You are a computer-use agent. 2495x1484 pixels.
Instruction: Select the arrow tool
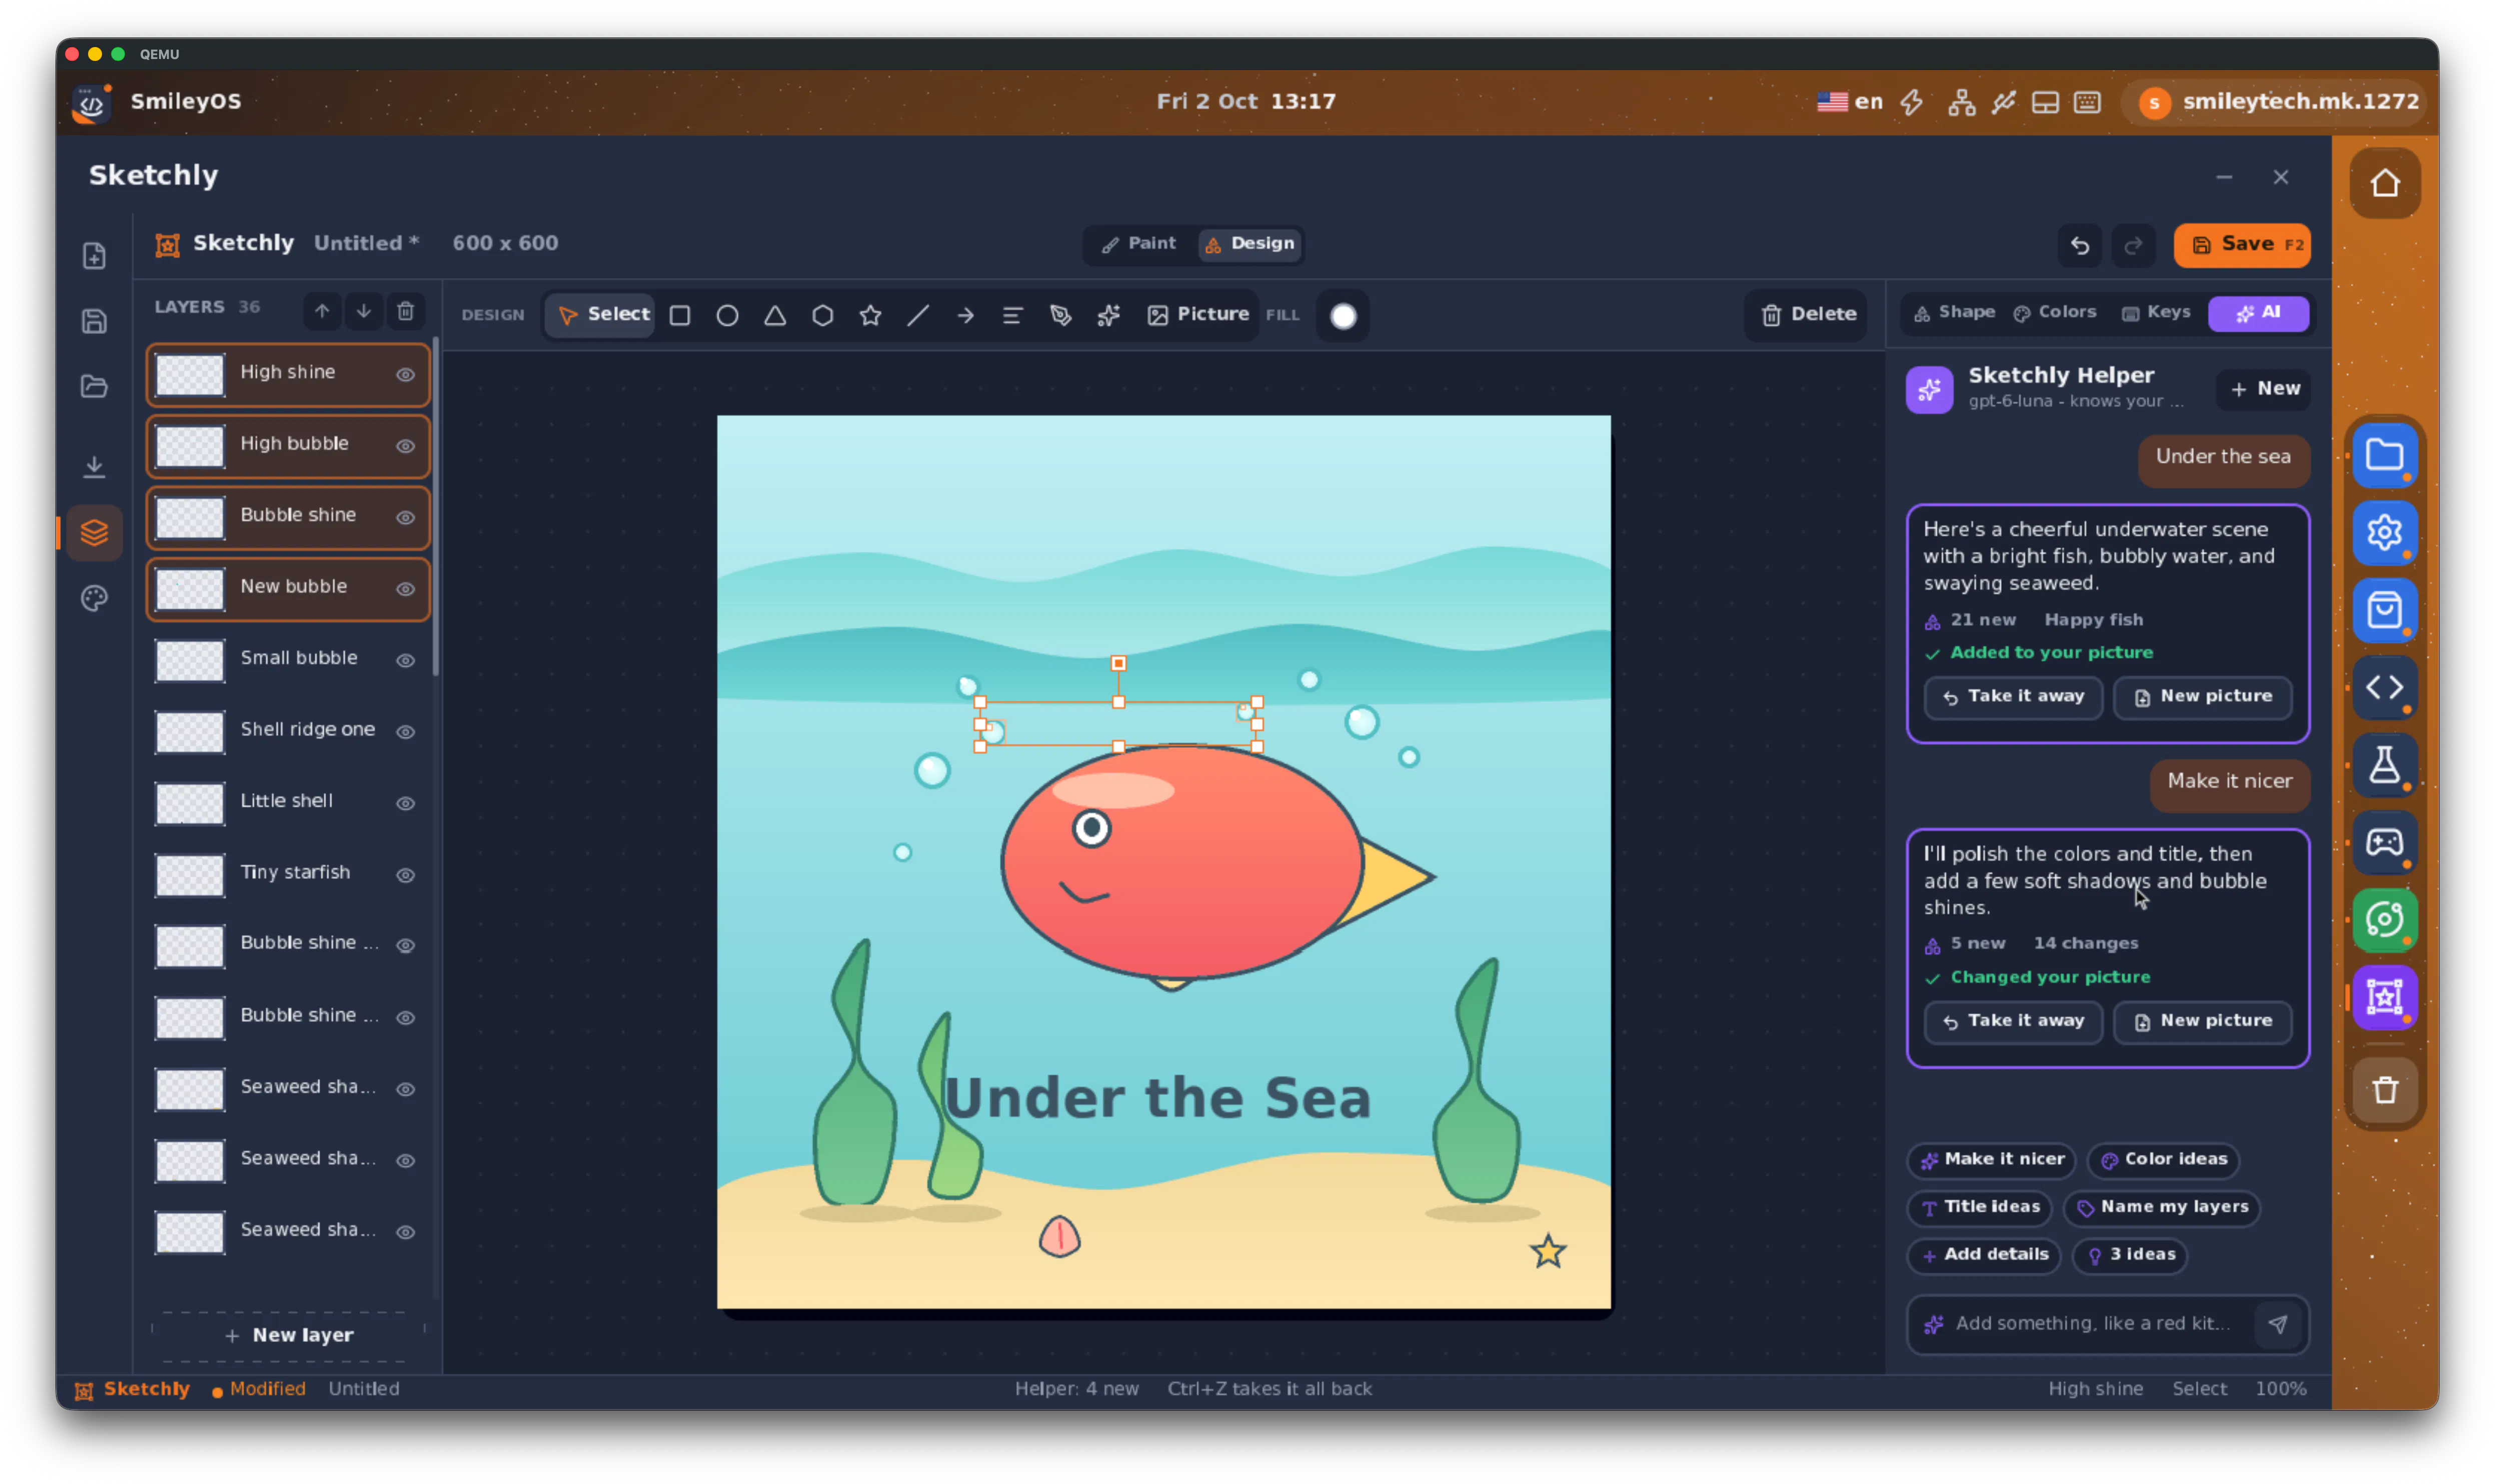tap(965, 315)
